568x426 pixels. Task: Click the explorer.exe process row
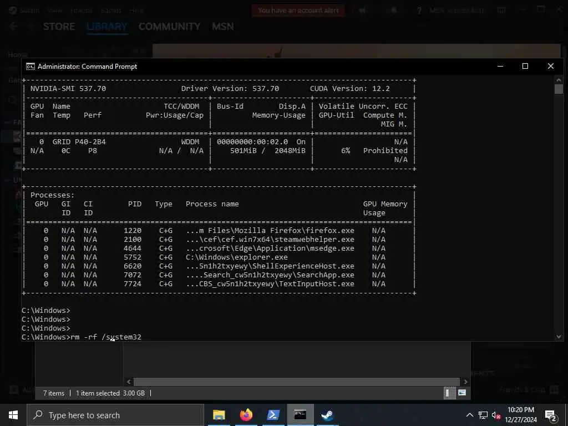tap(219, 257)
